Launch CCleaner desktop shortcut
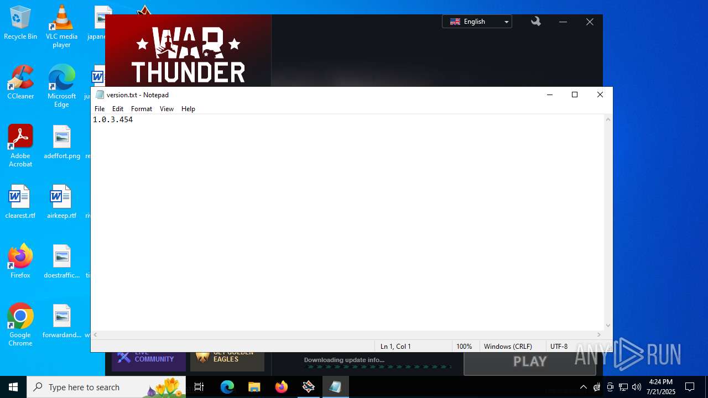 [20, 82]
